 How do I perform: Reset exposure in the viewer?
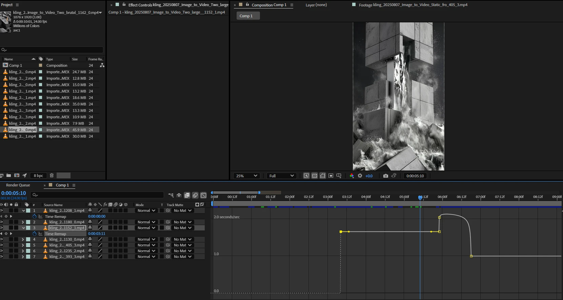360,176
